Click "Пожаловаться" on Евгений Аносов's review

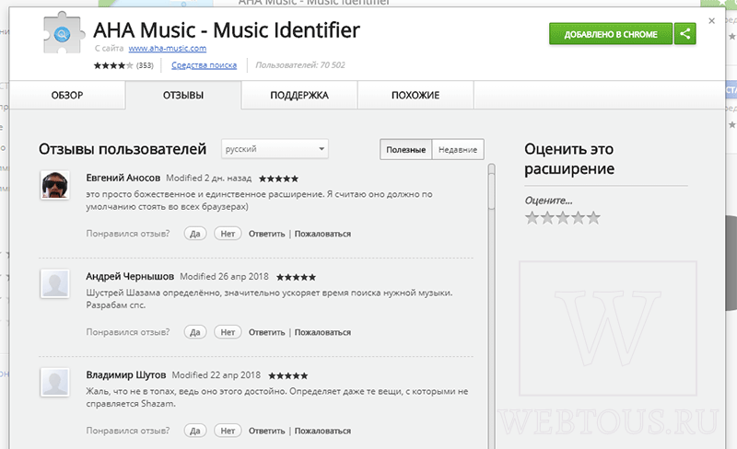click(323, 234)
